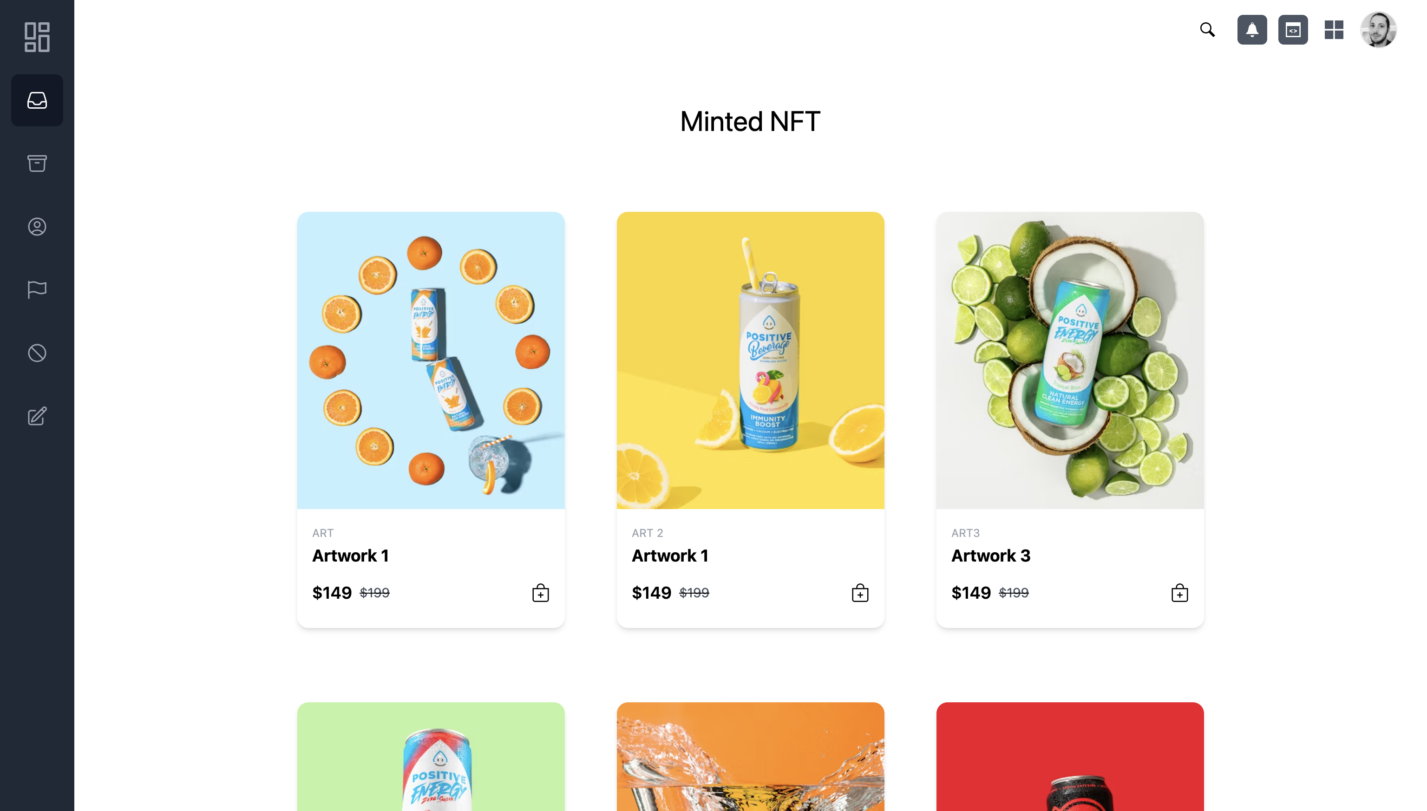This screenshot has width=1427, height=811.
Task: Open the archive box icon in the sidebar
Action: [x=37, y=163]
